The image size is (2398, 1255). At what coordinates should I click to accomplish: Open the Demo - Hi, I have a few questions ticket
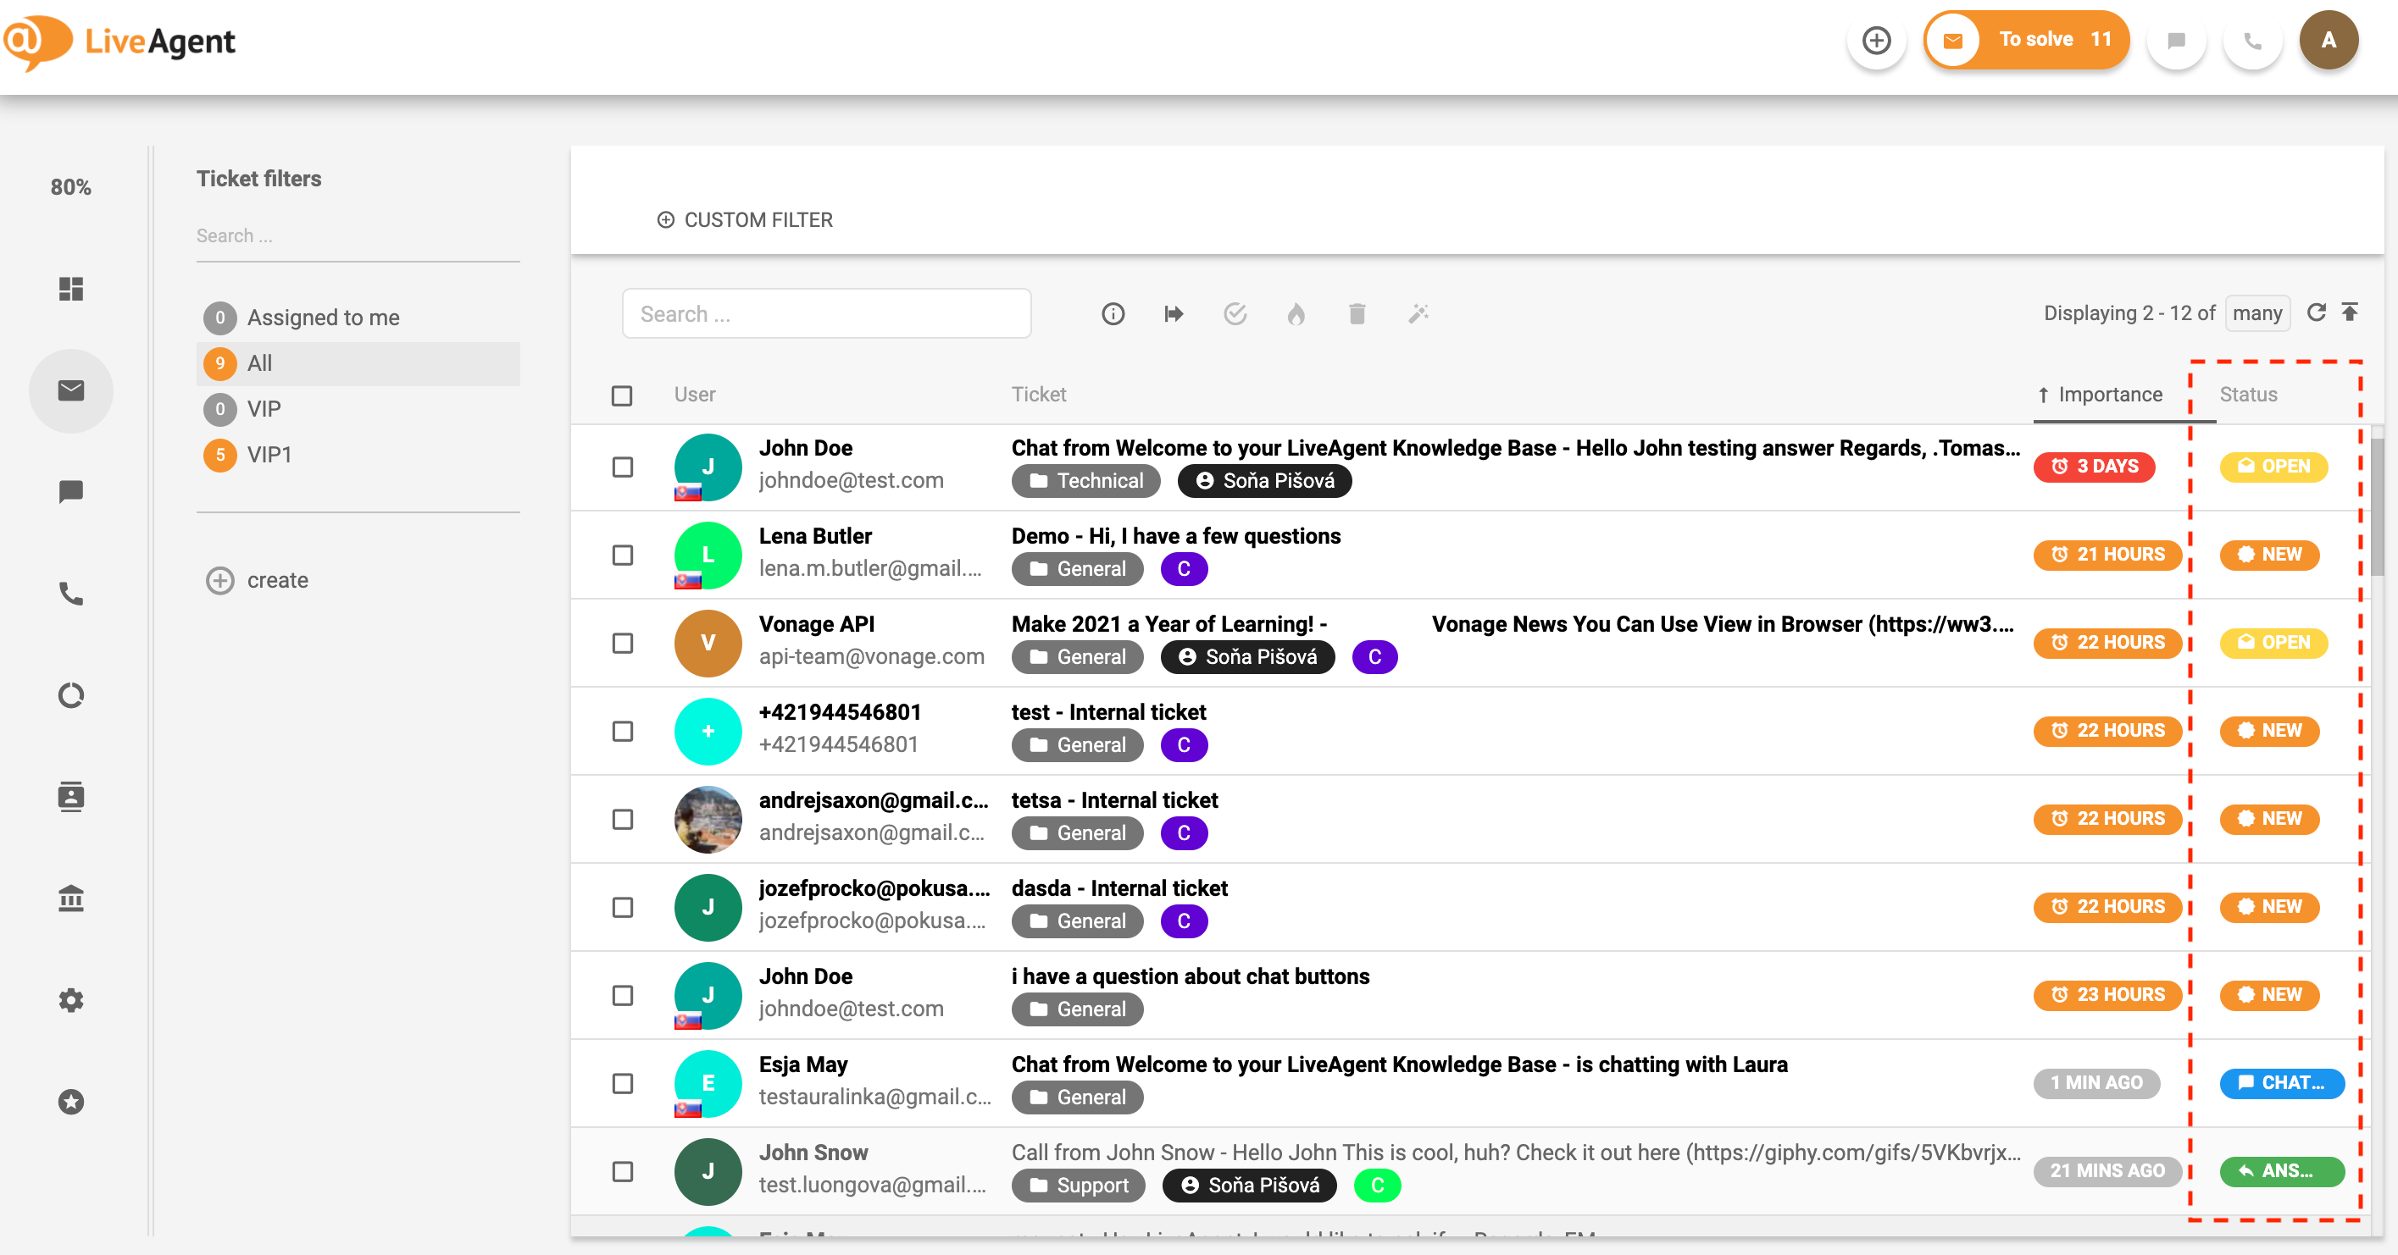(x=1176, y=537)
